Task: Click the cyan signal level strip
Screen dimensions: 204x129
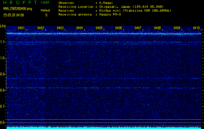Action: tap(104, 128)
